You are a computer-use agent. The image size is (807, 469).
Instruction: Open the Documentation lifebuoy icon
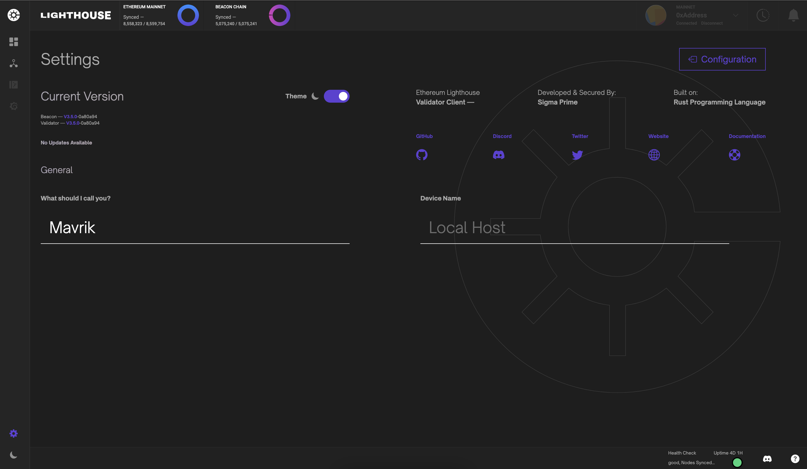pyautogui.click(x=735, y=155)
